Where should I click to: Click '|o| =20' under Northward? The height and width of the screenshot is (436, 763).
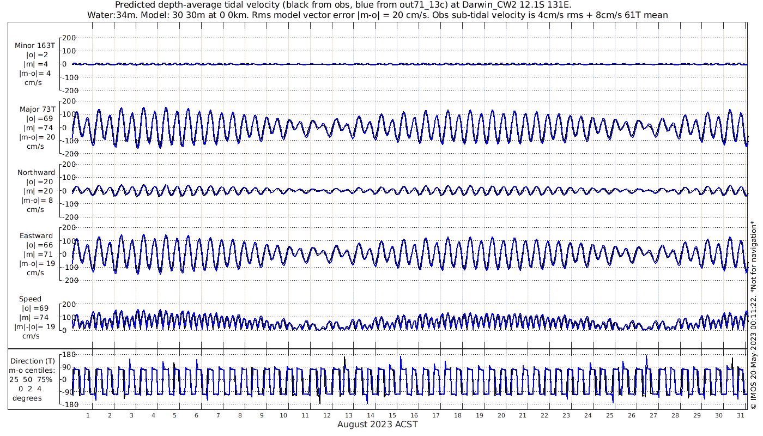[x=40, y=182]
